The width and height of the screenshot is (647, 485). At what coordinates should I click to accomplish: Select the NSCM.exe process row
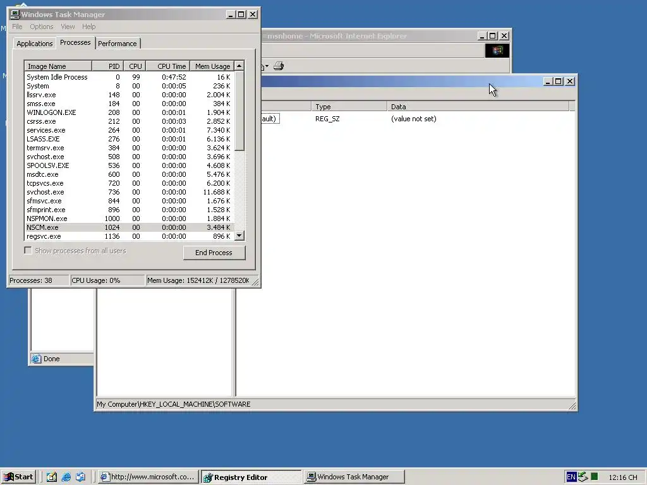[129, 227]
